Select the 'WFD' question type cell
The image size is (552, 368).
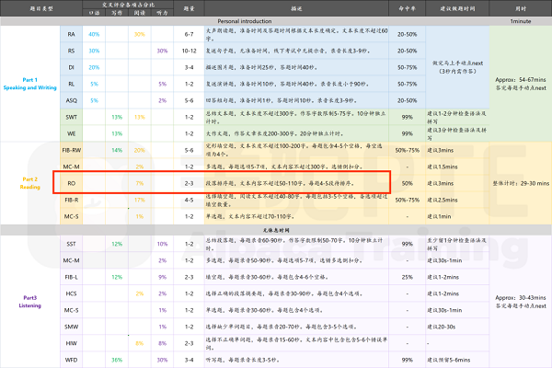coord(71,360)
